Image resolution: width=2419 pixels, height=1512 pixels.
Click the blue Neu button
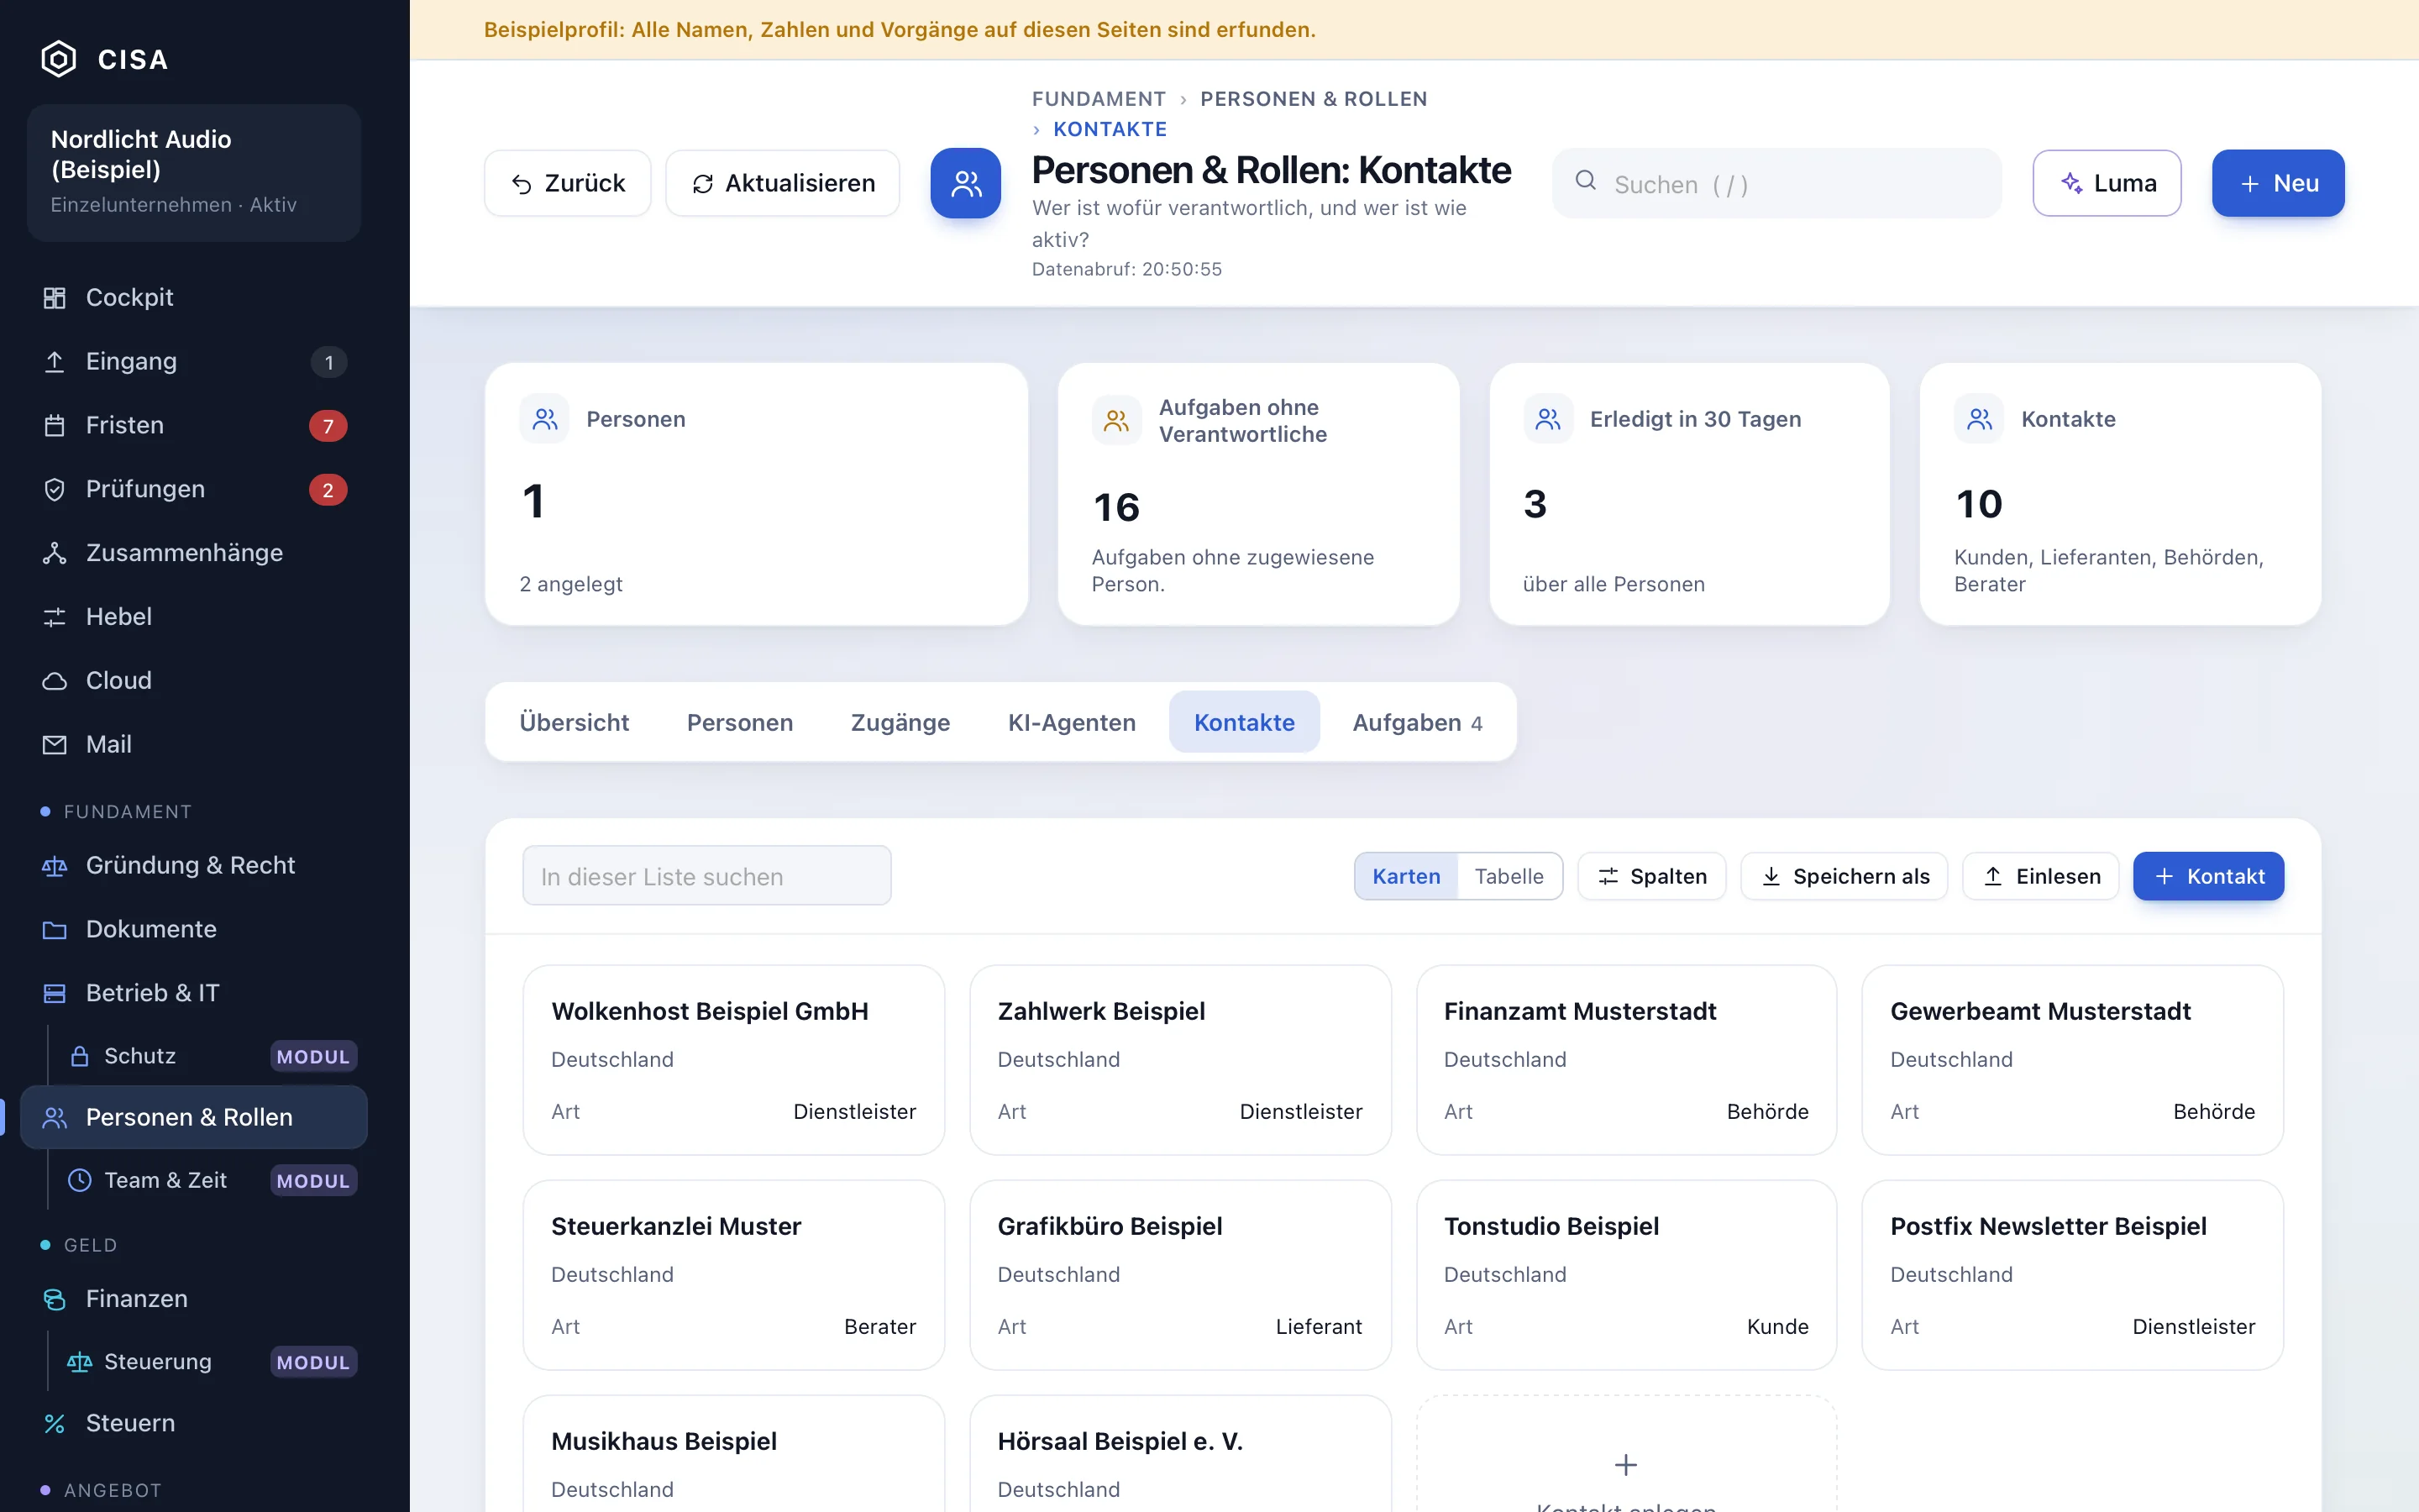(2278, 183)
